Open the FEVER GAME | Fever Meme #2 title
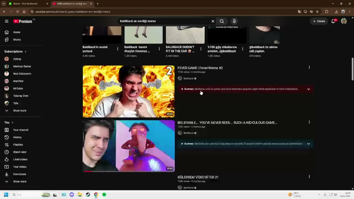The height and width of the screenshot is (199, 354). [200, 68]
